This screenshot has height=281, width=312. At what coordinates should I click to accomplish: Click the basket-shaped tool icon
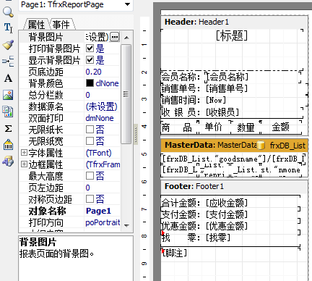click(x=8, y=145)
